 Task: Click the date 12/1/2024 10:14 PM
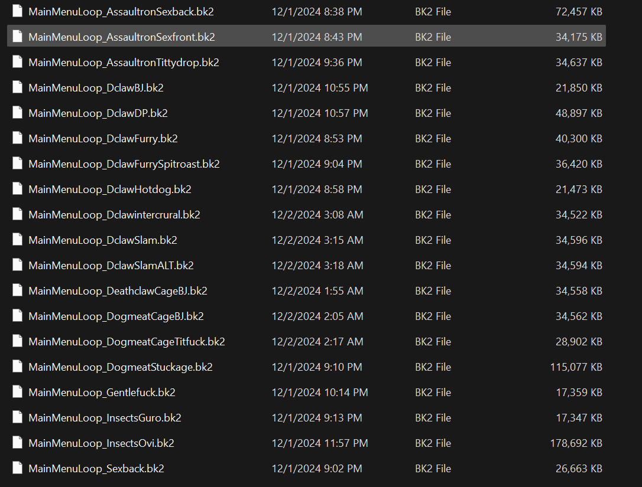320,393
